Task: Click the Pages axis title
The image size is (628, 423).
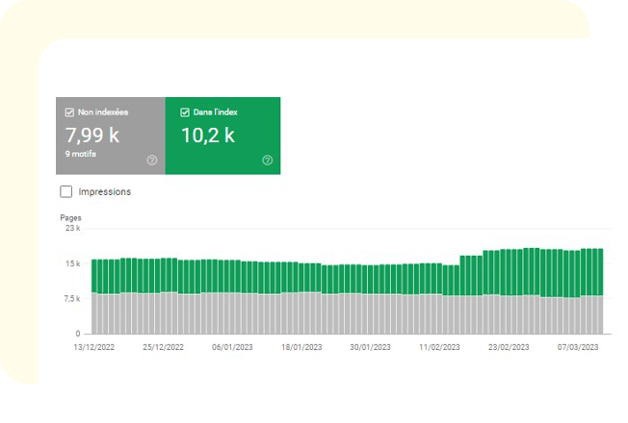Action: click(x=70, y=218)
